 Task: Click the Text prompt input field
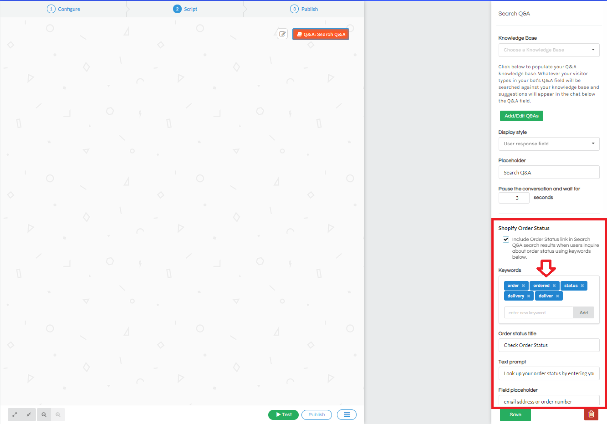(x=549, y=373)
